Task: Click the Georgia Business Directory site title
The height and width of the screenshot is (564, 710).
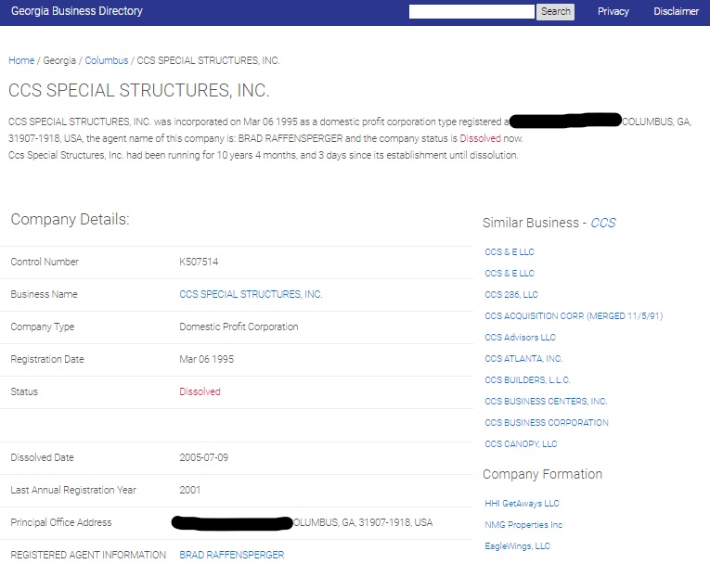Action: [x=76, y=11]
